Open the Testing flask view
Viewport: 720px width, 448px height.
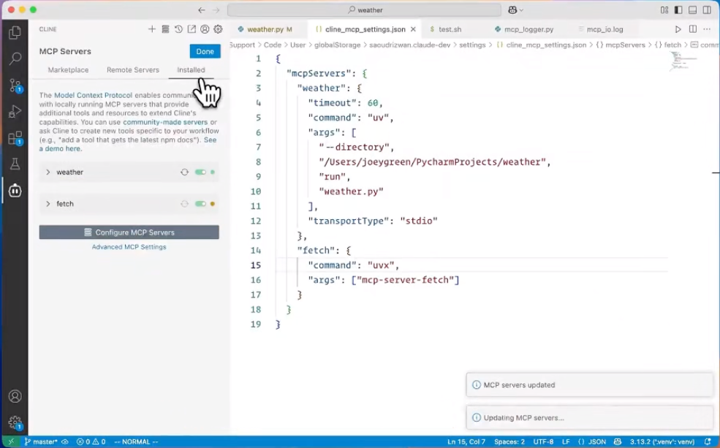(x=15, y=164)
